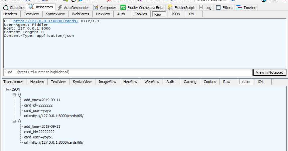Open response SyntaxView tab

pyautogui.click(x=82, y=82)
